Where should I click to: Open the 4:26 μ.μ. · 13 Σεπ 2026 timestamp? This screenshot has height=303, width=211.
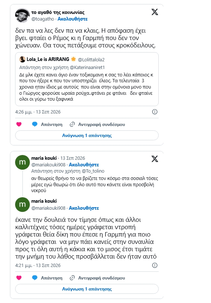(38, 112)
